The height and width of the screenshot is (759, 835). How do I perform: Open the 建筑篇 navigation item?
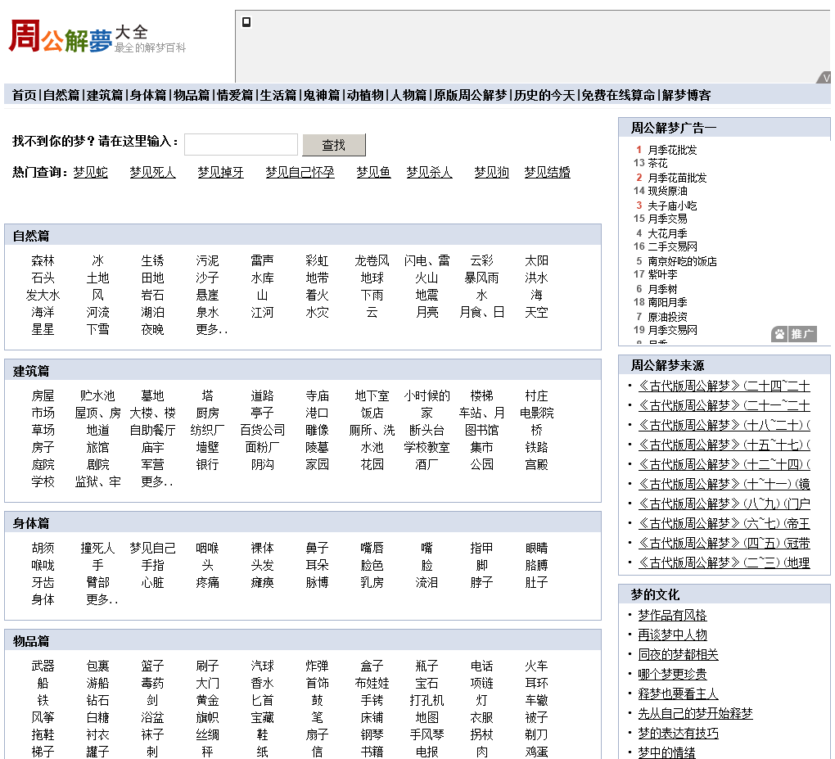105,95
